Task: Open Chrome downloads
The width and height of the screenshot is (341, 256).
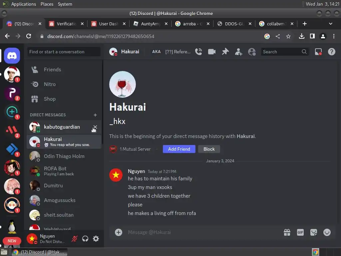Action: pyautogui.click(x=301, y=36)
